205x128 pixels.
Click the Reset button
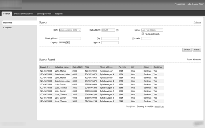click(197, 49)
